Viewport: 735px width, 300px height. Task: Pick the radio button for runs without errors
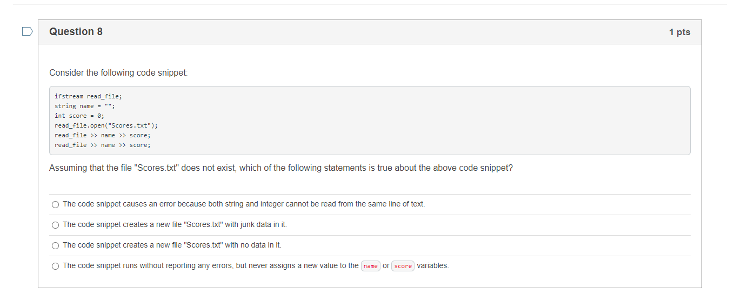pos(55,266)
